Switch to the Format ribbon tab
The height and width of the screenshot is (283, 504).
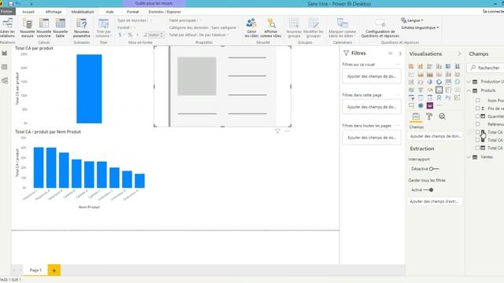tap(133, 12)
